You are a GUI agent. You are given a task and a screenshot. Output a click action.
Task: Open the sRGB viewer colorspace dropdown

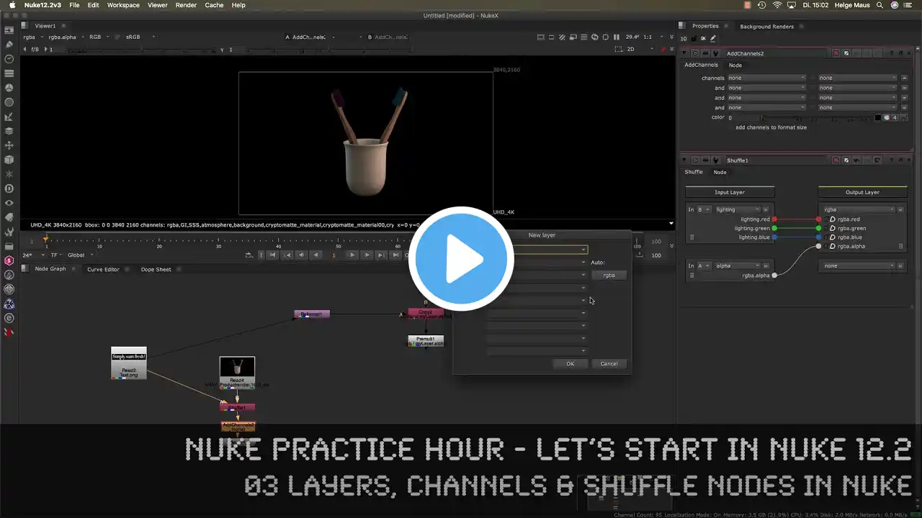[x=140, y=37]
